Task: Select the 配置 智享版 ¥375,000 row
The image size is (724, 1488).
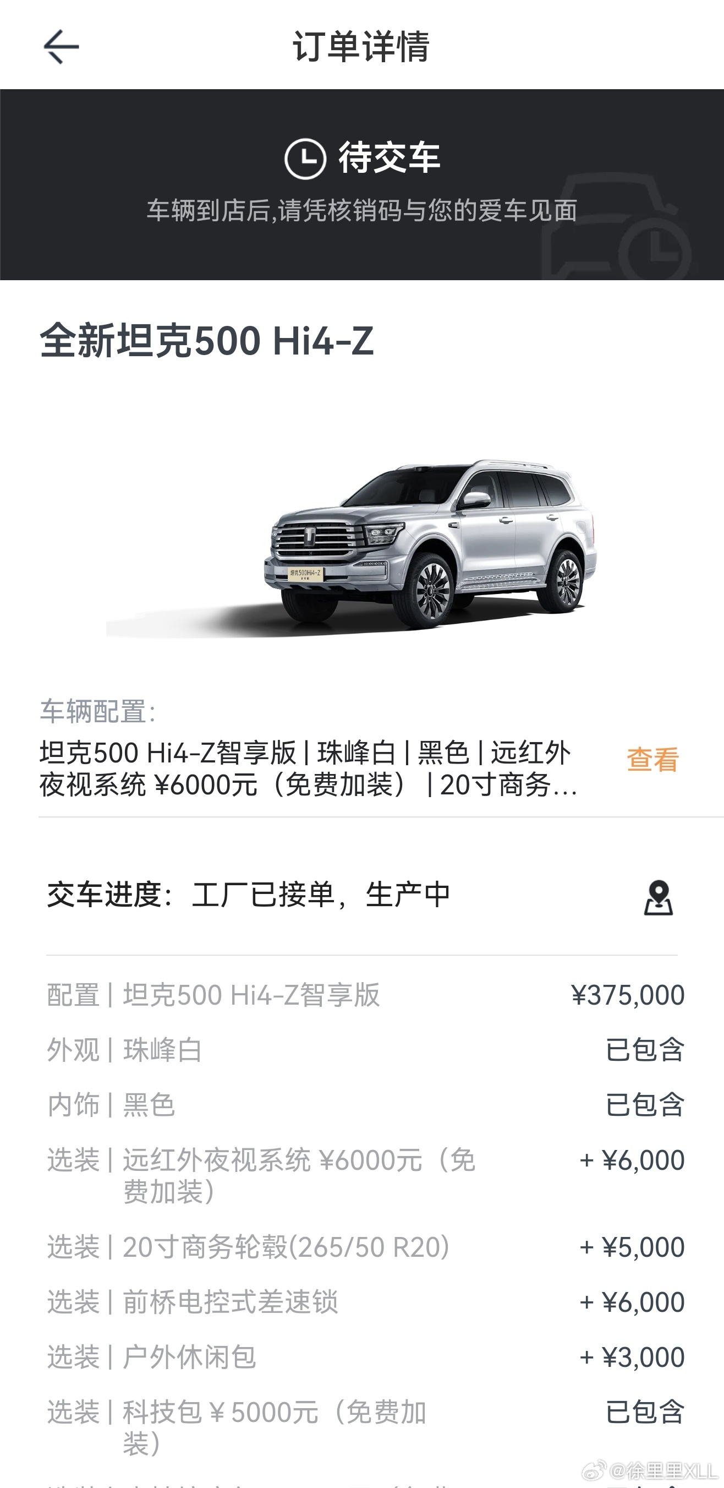Action: tap(365, 995)
